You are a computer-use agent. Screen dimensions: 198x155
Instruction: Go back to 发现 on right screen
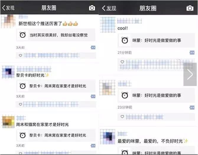pos(109,8)
